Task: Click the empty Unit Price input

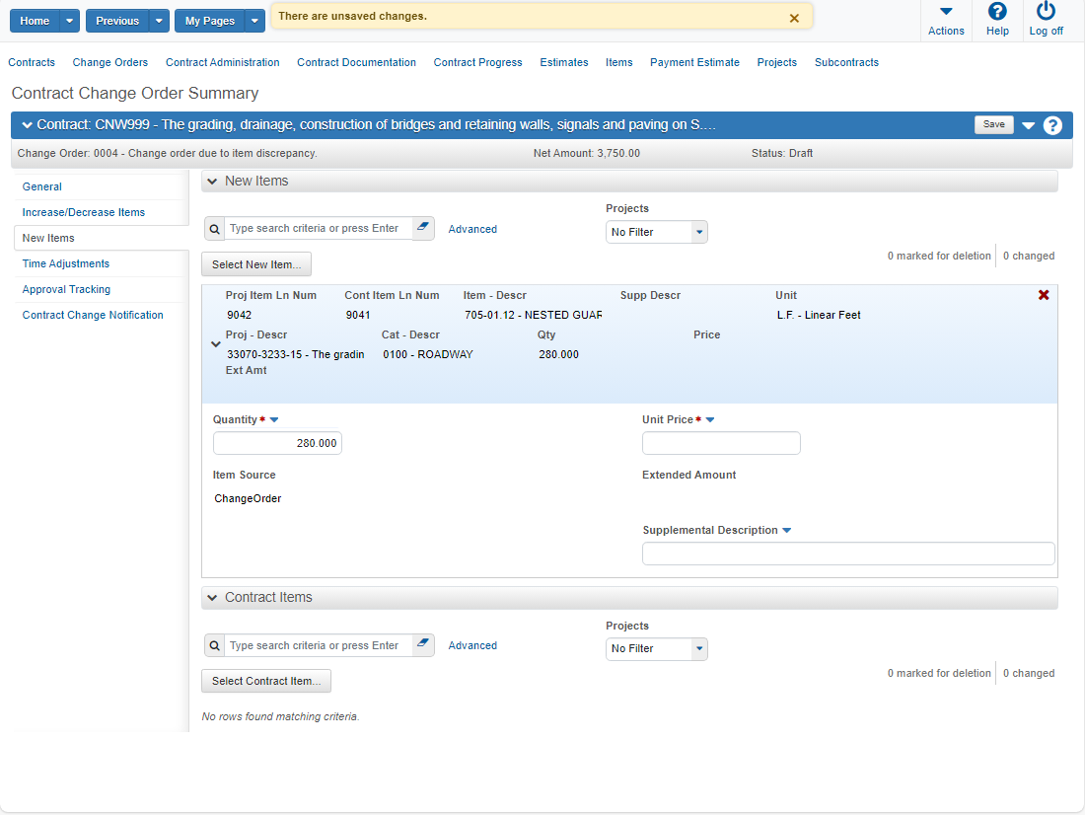Action: coord(721,443)
